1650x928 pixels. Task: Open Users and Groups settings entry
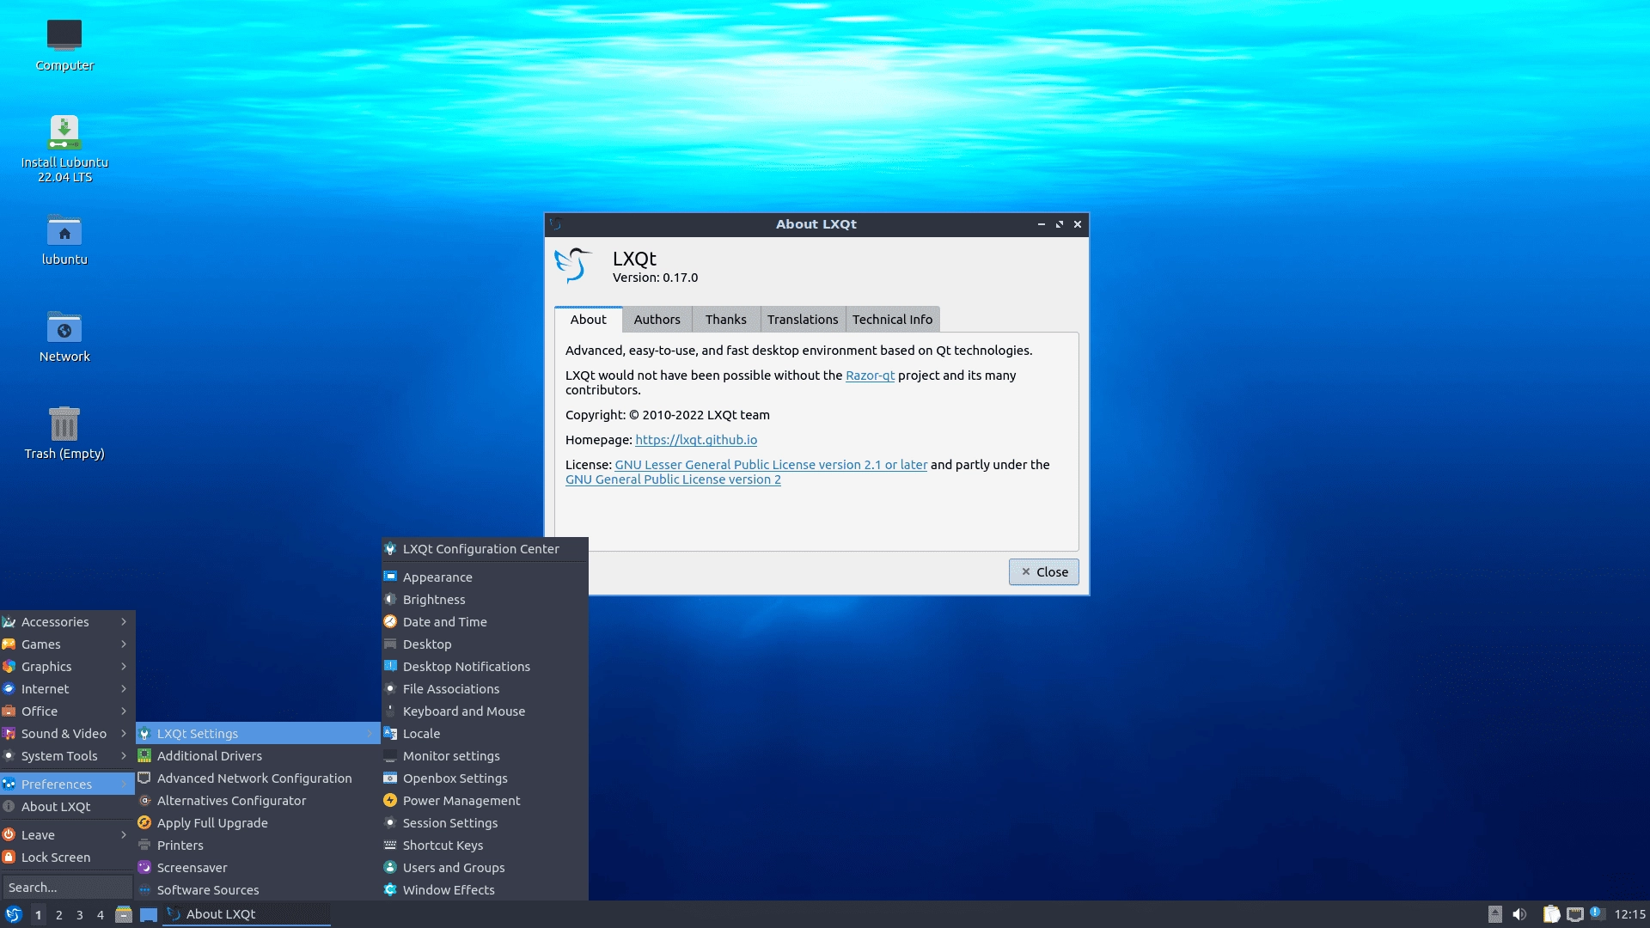pos(485,867)
